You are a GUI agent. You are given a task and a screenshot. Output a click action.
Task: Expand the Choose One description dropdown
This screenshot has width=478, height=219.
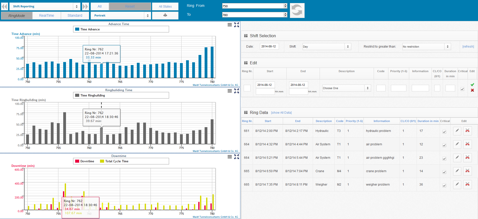pos(346,88)
